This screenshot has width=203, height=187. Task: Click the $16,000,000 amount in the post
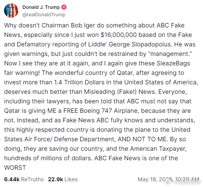(118, 35)
